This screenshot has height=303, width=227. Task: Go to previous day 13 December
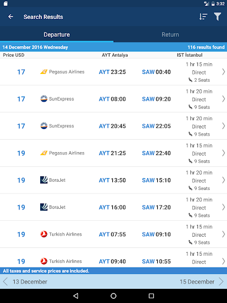(x=25, y=282)
